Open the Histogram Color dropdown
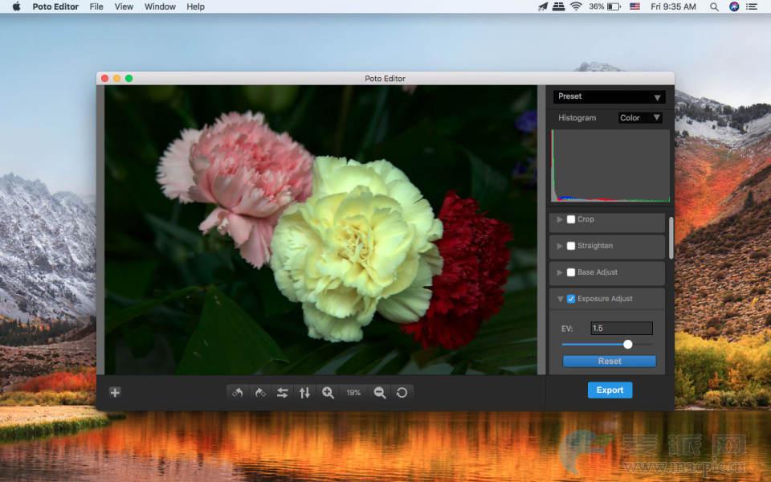771x482 pixels. [640, 118]
